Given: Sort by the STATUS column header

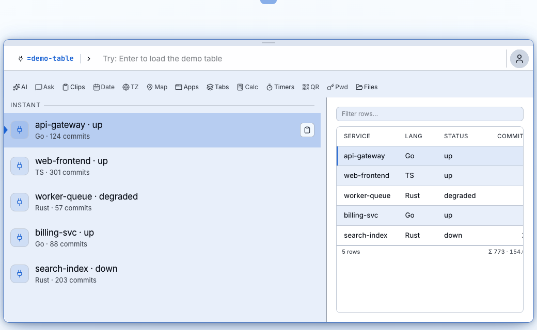Looking at the screenshot, I should [x=456, y=136].
